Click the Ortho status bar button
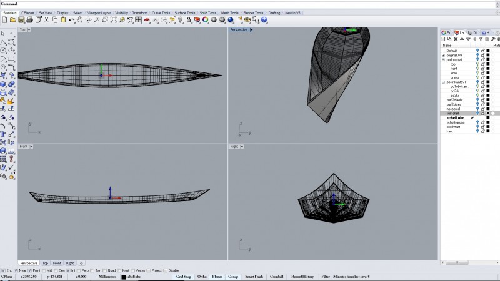The height and width of the screenshot is (281, 500). tap(202, 276)
